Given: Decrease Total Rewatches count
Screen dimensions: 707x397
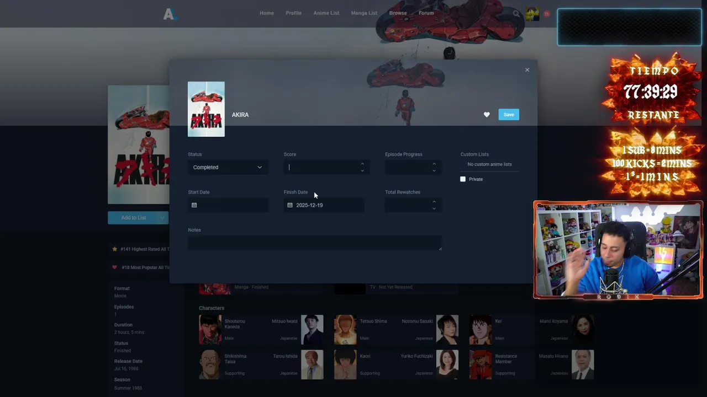Looking at the screenshot, I should pyautogui.click(x=434, y=208).
